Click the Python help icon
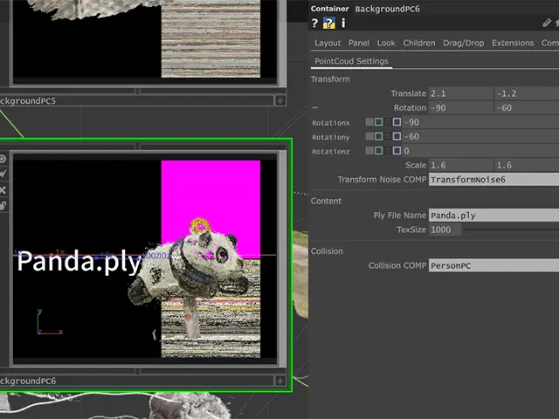Viewport: 559px width, 419px height. pyautogui.click(x=328, y=24)
